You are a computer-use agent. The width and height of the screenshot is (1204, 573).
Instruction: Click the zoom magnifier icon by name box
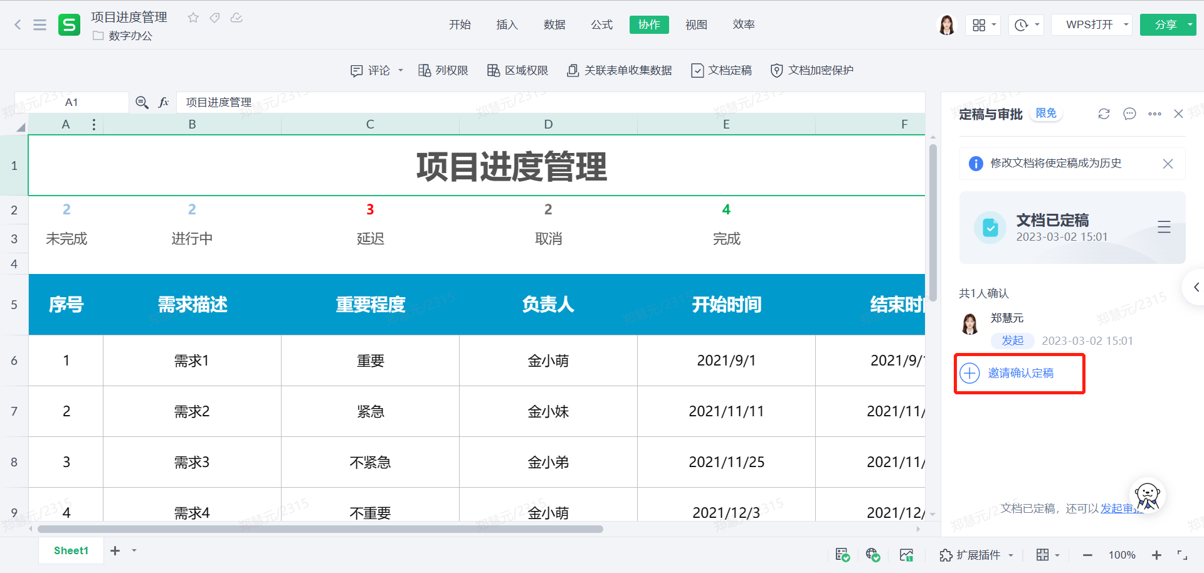tap(142, 102)
